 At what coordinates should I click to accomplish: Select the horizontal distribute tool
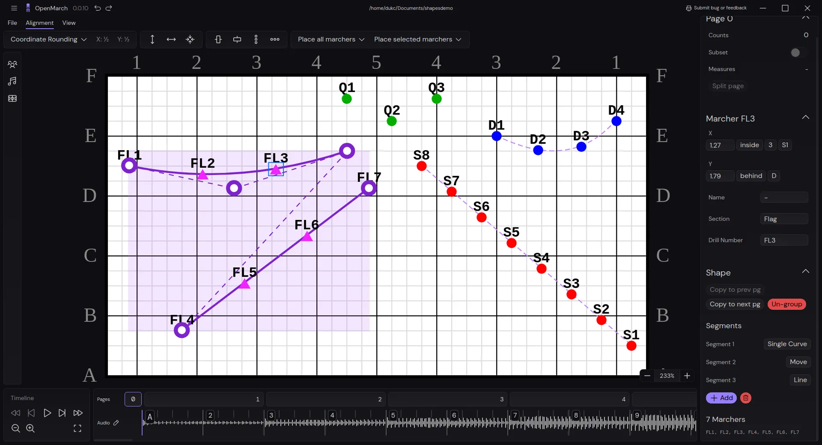[237, 39]
